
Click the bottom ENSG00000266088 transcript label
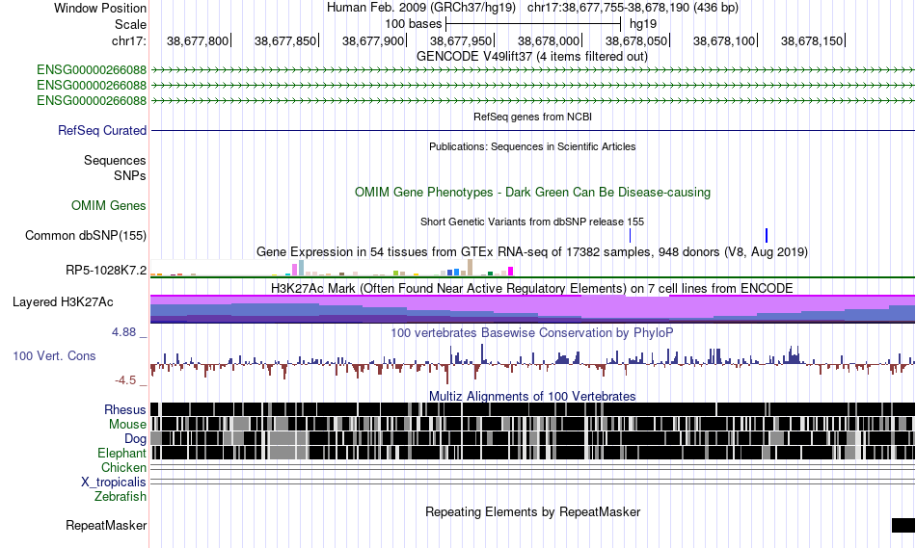click(92, 100)
